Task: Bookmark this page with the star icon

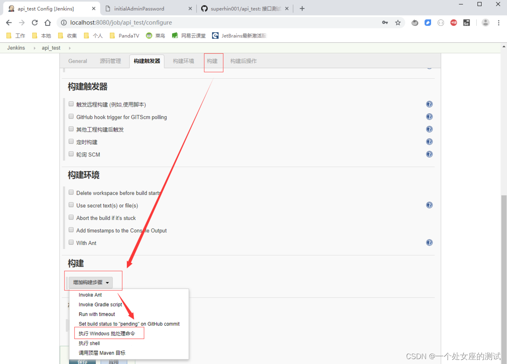Action: click(x=398, y=23)
